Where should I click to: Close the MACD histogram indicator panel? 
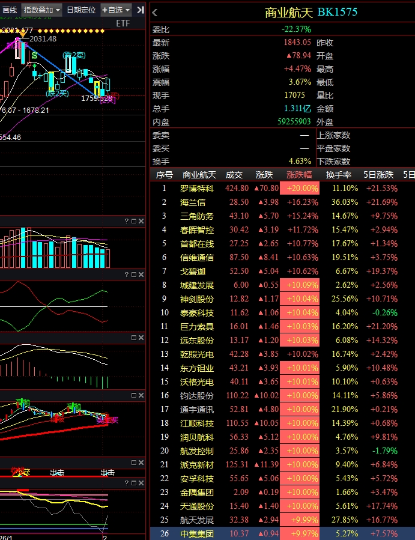click(141, 338)
